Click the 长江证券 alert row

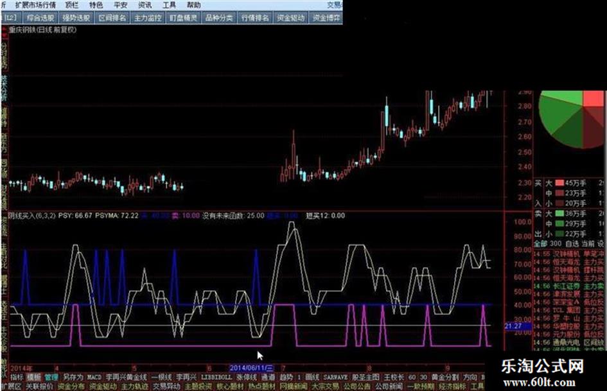point(570,286)
